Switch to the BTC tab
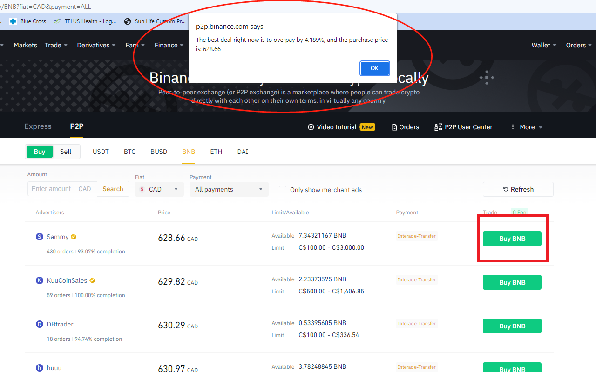The image size is (596, 372). [x=129, y=152]
